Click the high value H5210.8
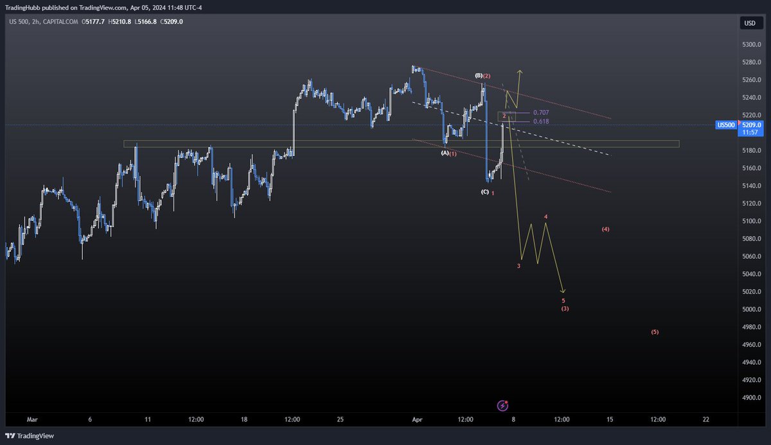Viewport: 771px width, 445px height. click(x=120, y=21)
